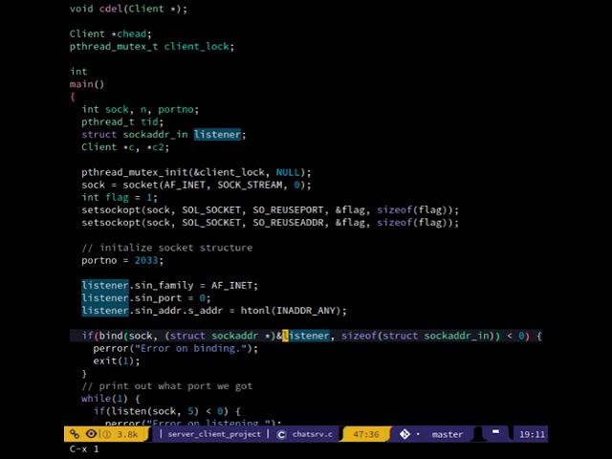Click the 19:11 clock in modeline
This screenshot has height=459, width=612.
pos(532,434)
